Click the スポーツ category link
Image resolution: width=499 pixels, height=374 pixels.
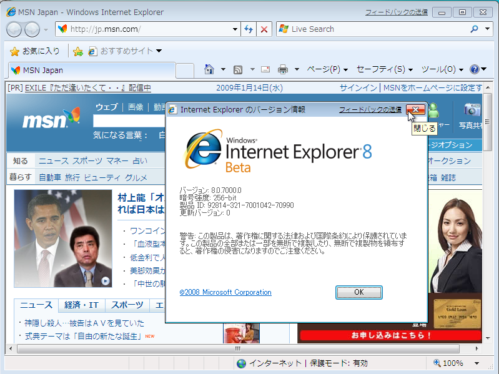87,161
